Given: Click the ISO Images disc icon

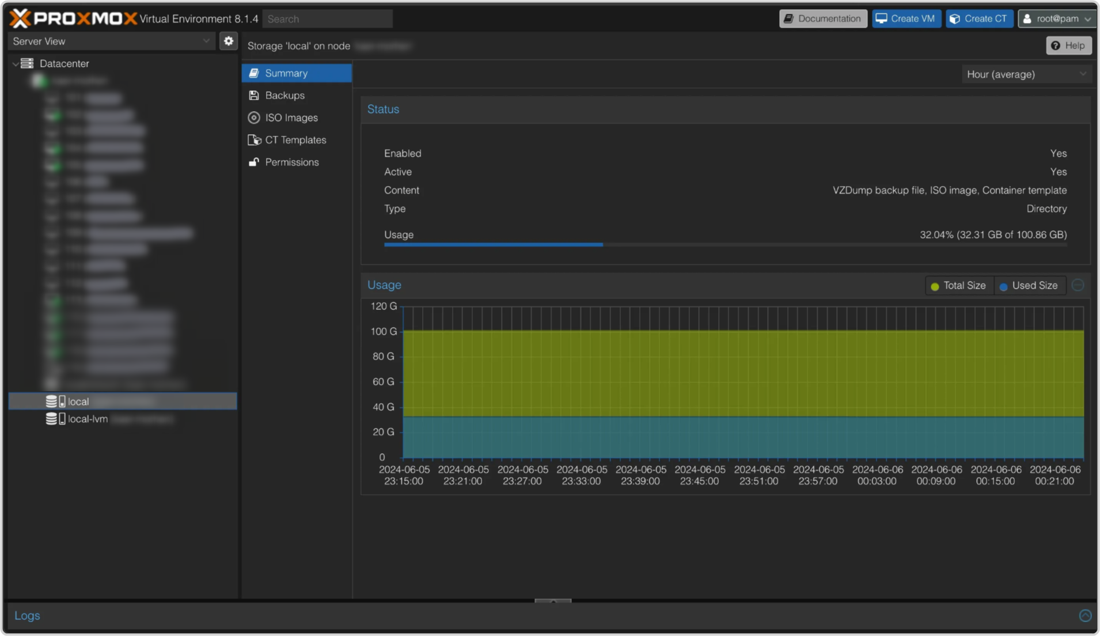Looking at the screenshot, I should 253,118.
